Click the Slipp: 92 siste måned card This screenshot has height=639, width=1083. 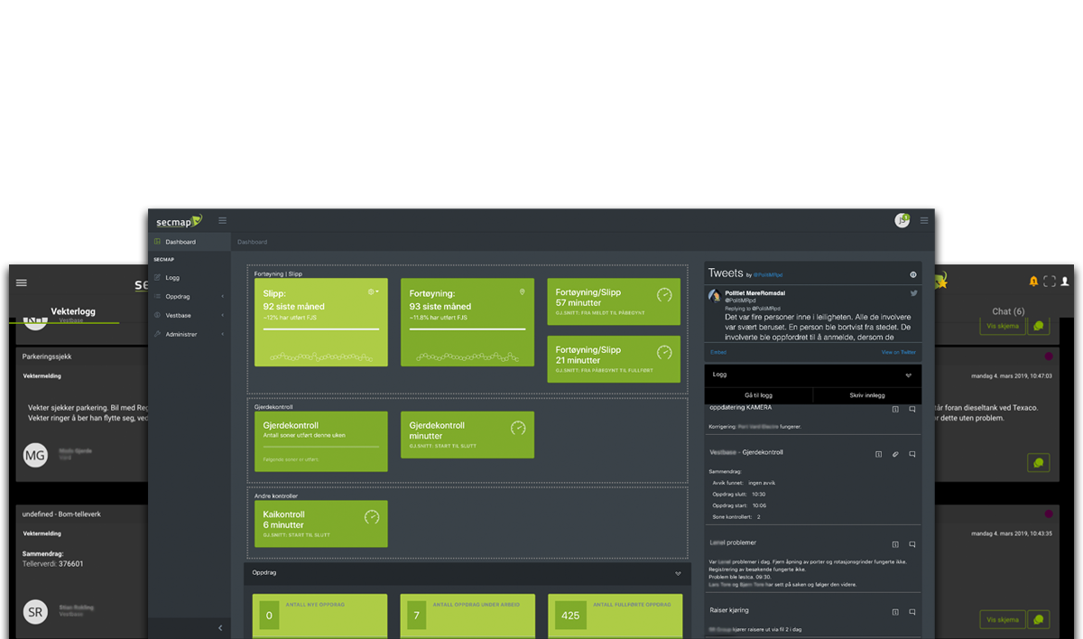coord(321,322)
